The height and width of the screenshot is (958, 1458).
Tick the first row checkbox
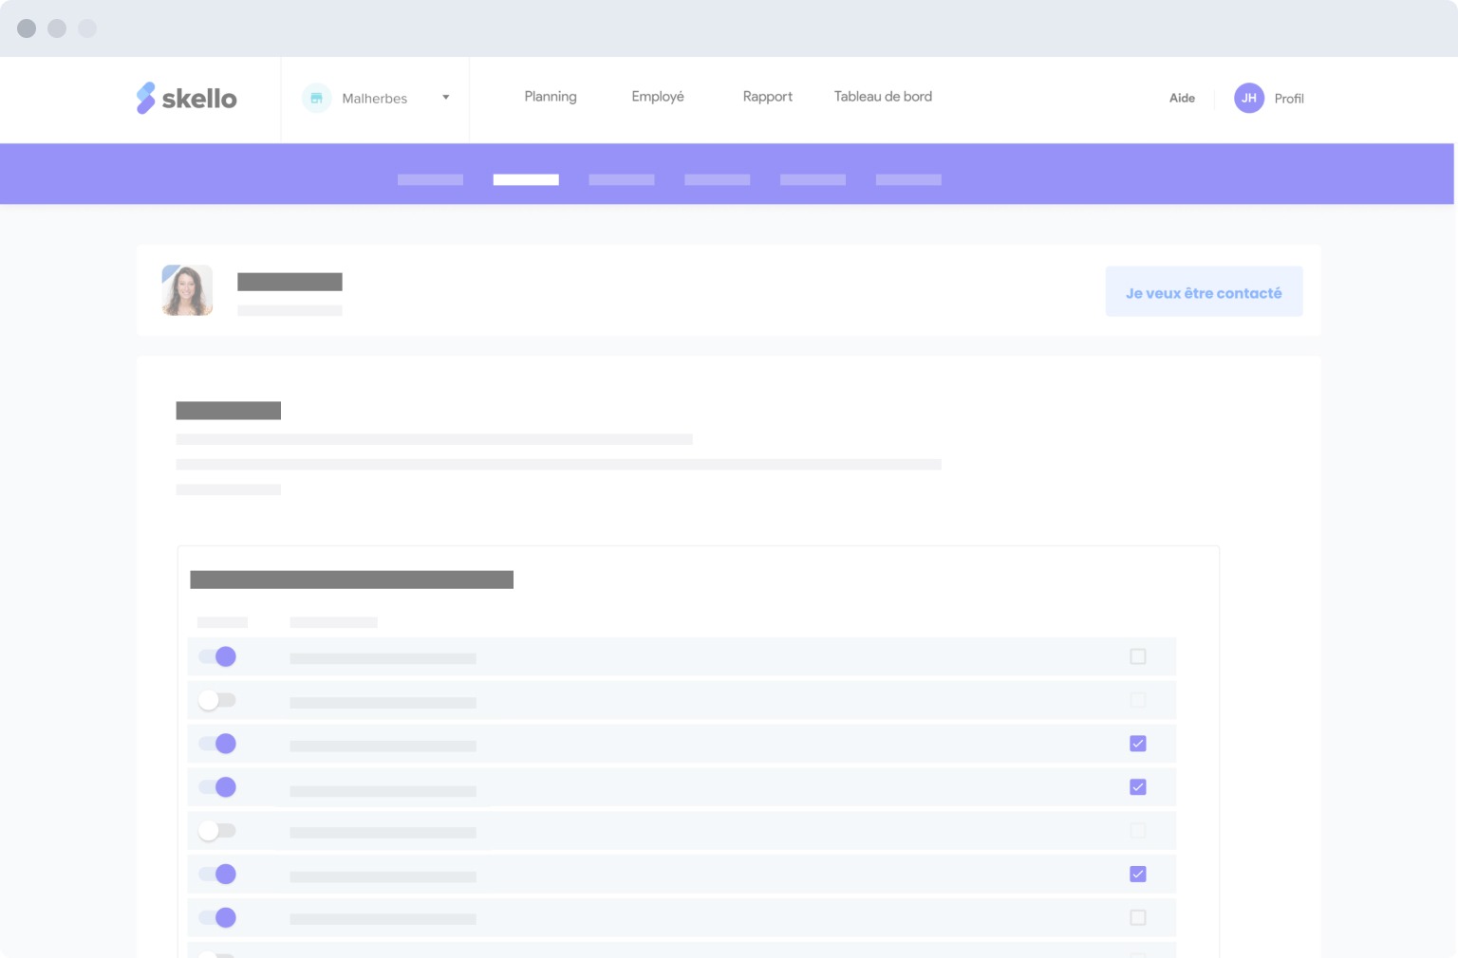pos(1138,656)
